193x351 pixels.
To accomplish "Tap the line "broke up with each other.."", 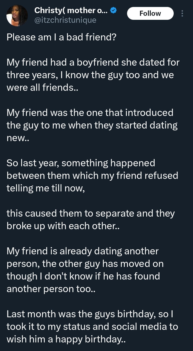I will [63, 226].
